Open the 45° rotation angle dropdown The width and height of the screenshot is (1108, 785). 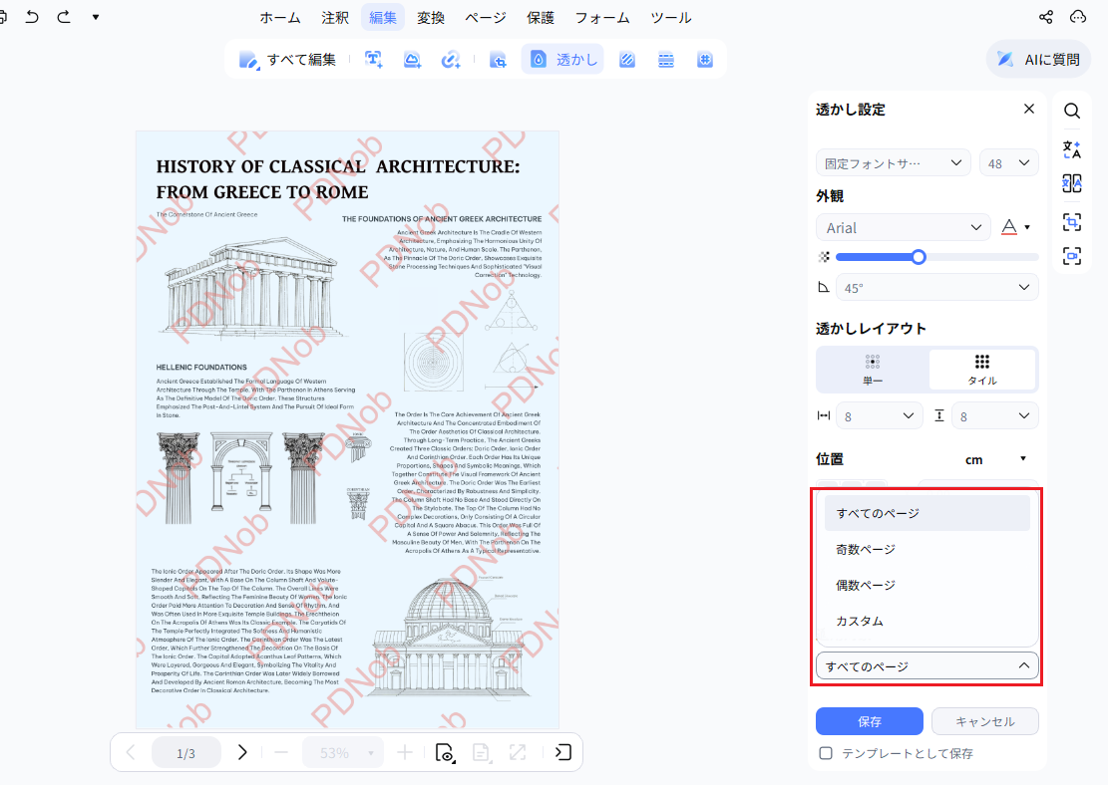click(937, 287)
